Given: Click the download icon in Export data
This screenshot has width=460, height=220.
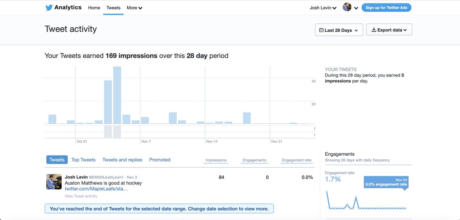Looking at the screenshot, I should 374,30.
